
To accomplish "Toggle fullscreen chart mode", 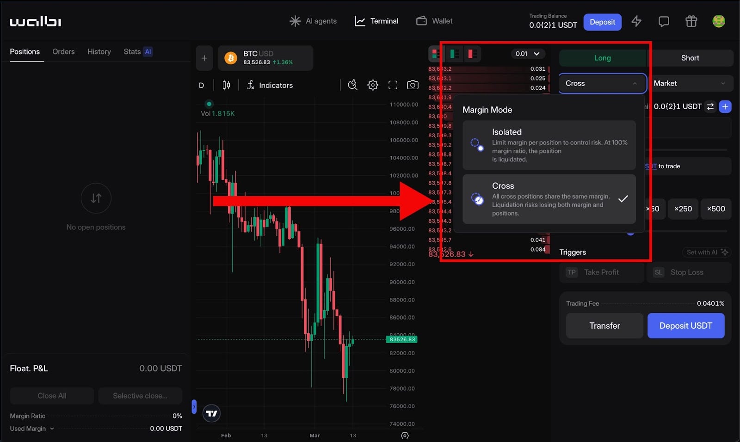I will tap(393, 85).
